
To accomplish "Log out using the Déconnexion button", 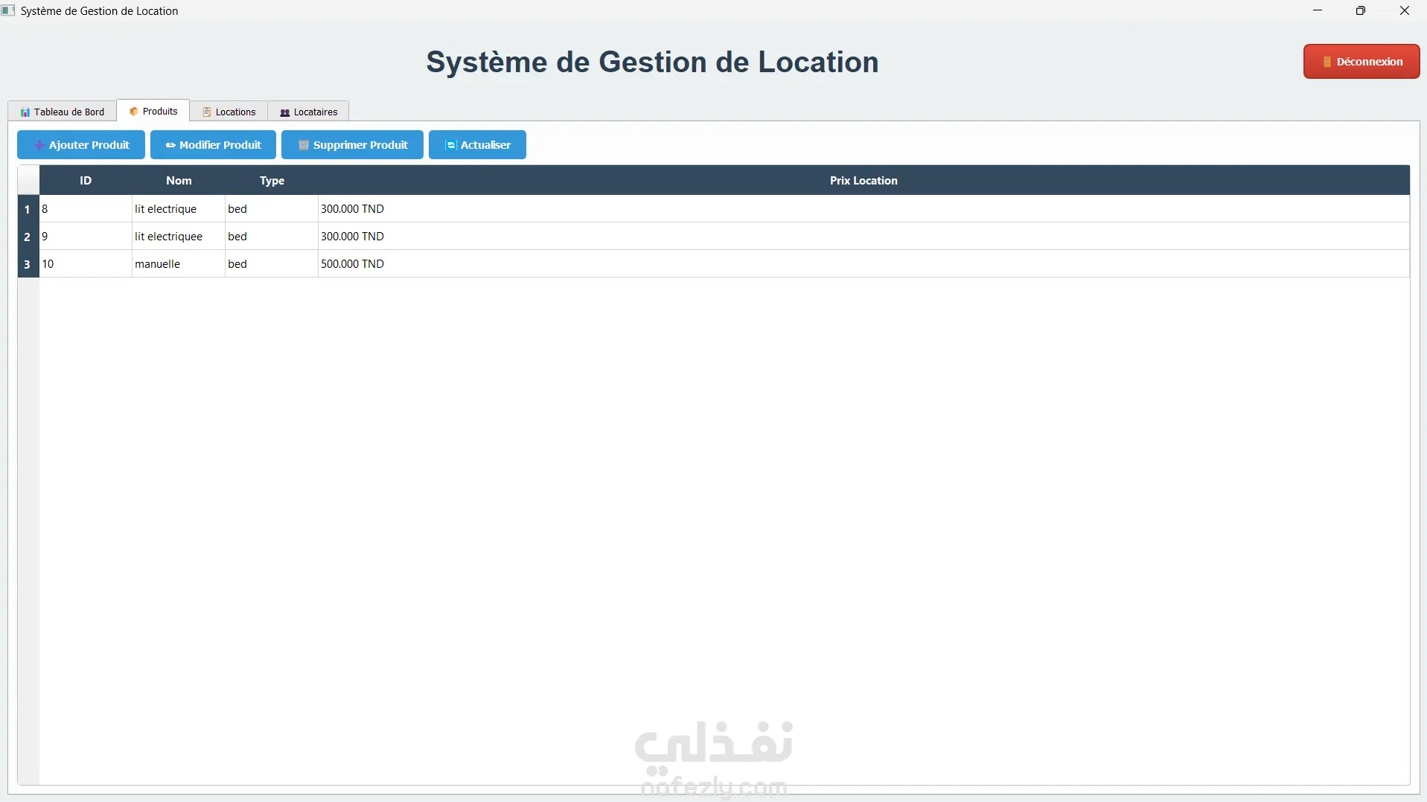I will pyautogui.click(x=1361, y=62).
